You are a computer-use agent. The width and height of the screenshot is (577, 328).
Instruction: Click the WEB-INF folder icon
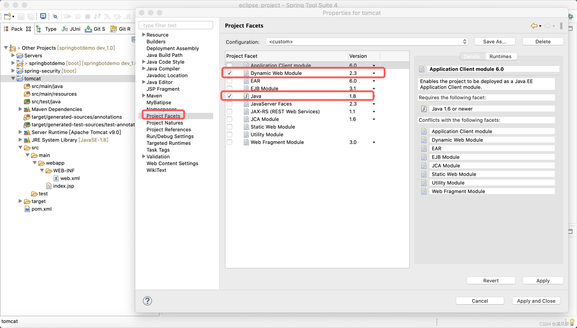[x=49, y=171]
